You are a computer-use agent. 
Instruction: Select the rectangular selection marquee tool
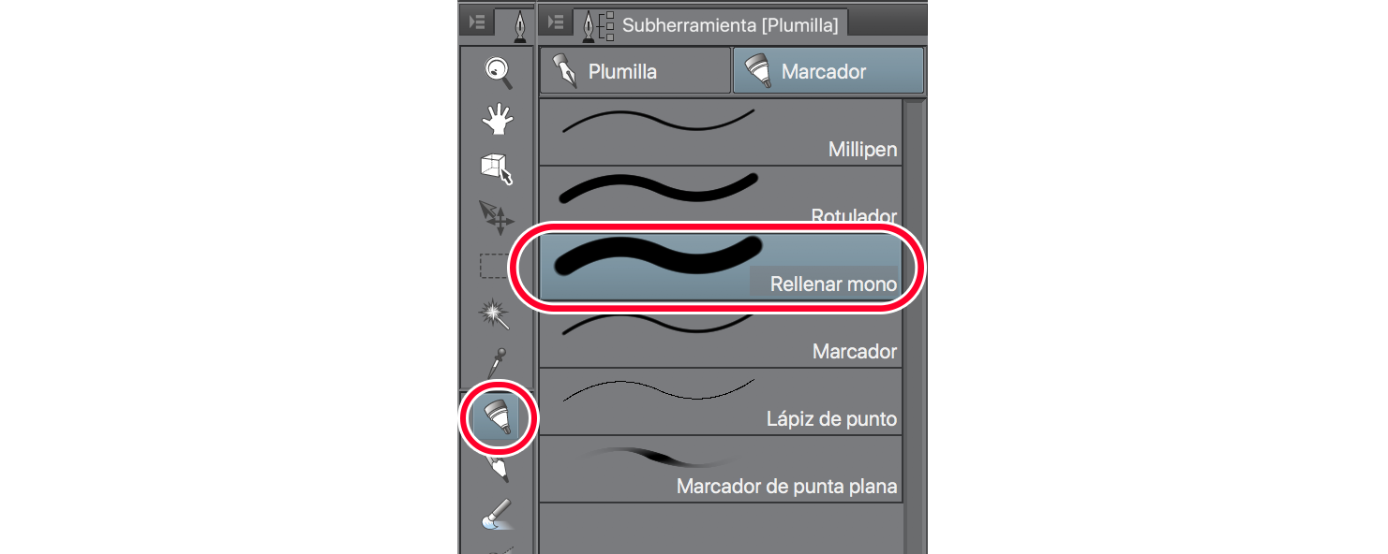(494, 267)
